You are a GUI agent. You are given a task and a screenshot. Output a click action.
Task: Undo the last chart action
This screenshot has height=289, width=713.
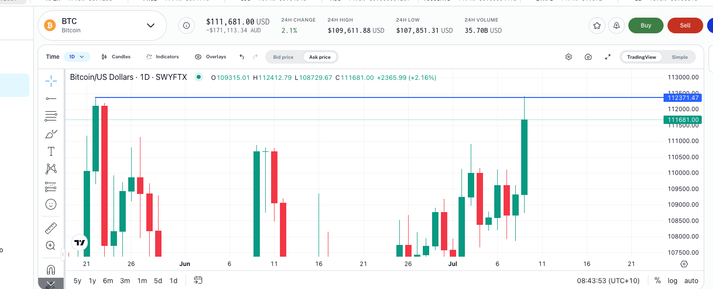pyautogui.click(x=242, y=57)
